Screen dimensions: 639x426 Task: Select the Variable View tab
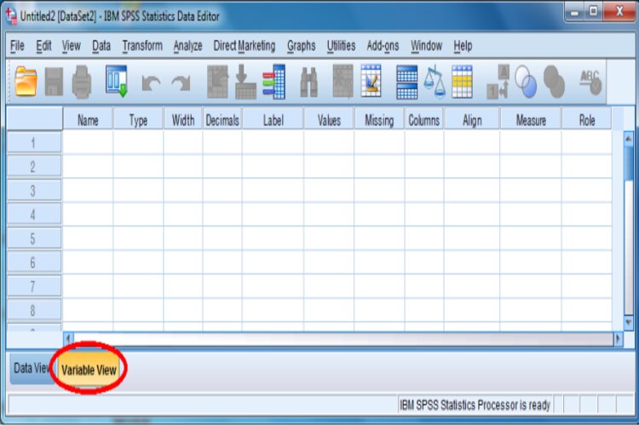(x=89, y=370)
